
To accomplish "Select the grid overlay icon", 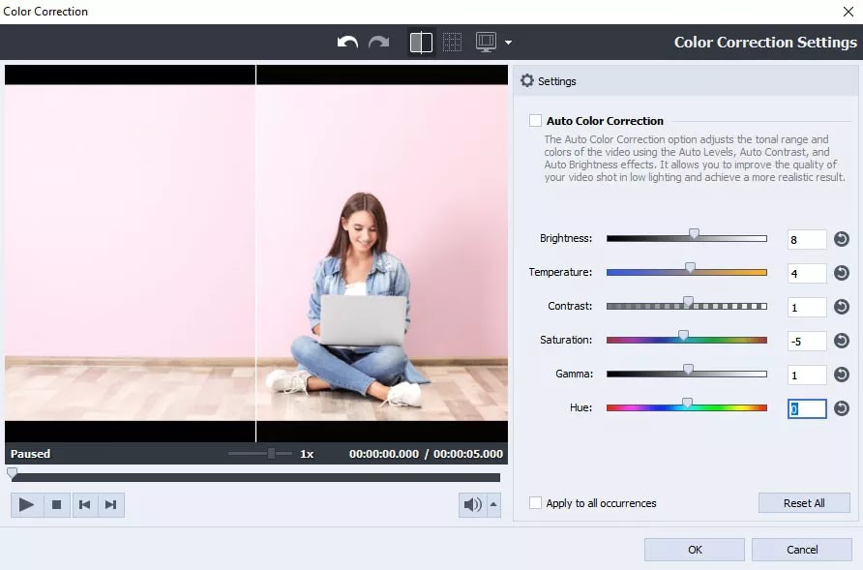I will 451,42.
